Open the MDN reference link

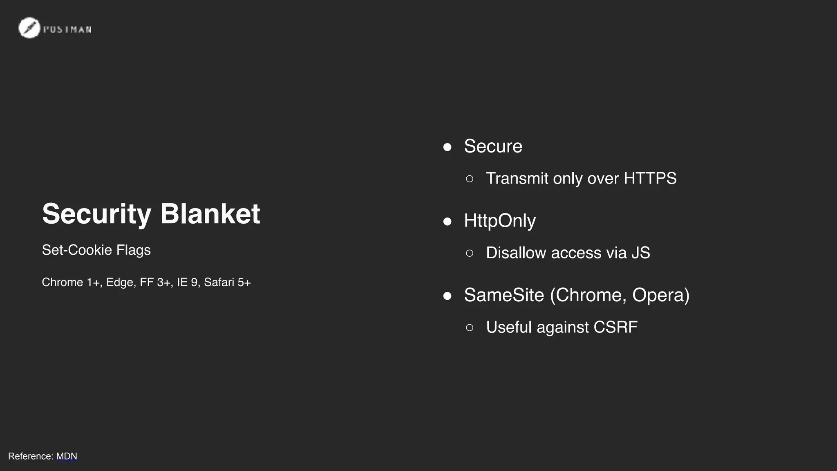click(67, 456)
